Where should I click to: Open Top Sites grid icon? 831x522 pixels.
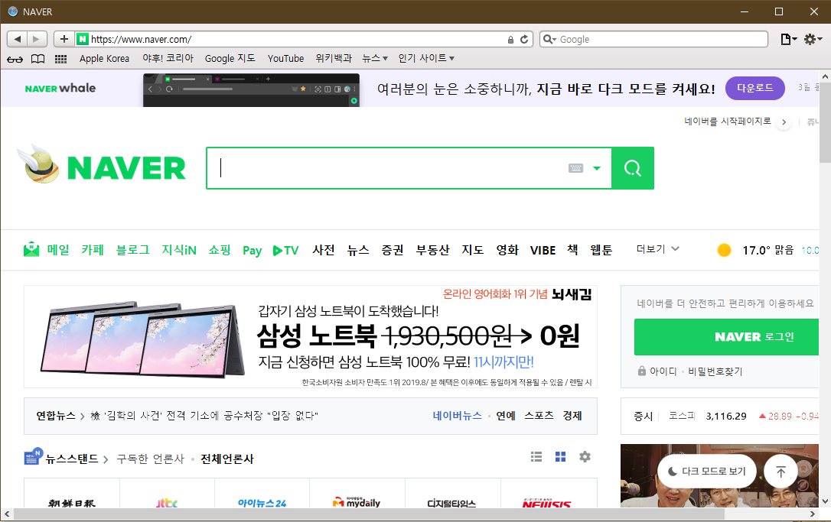pyautogui.click(x=61, y=59)
